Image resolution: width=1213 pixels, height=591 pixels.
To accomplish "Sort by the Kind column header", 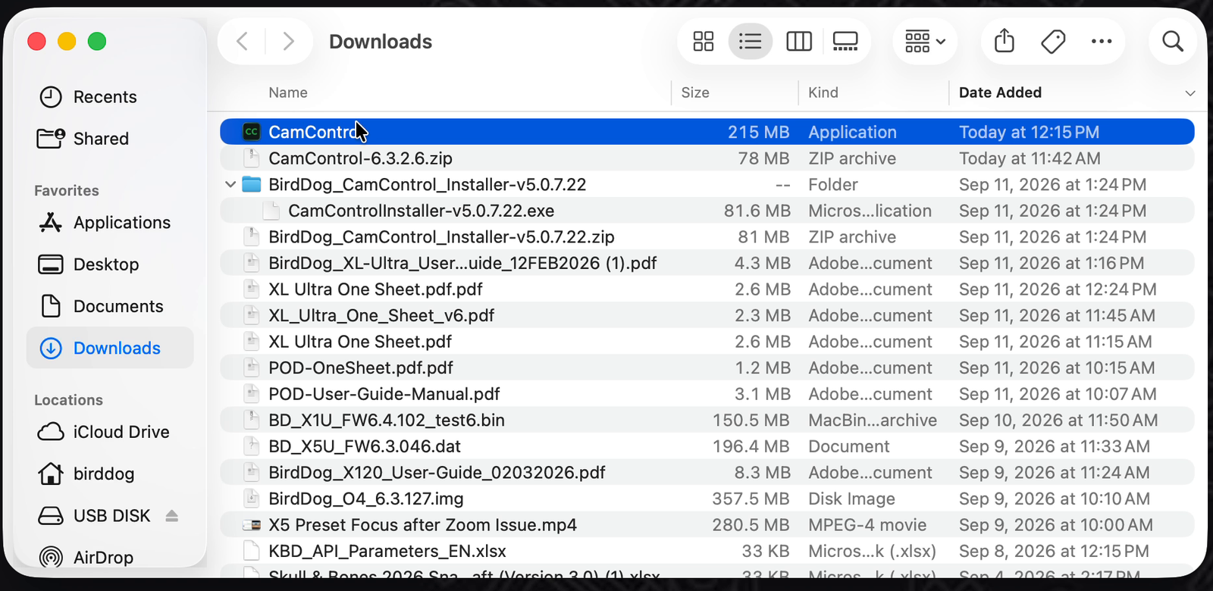I will 823,92.
